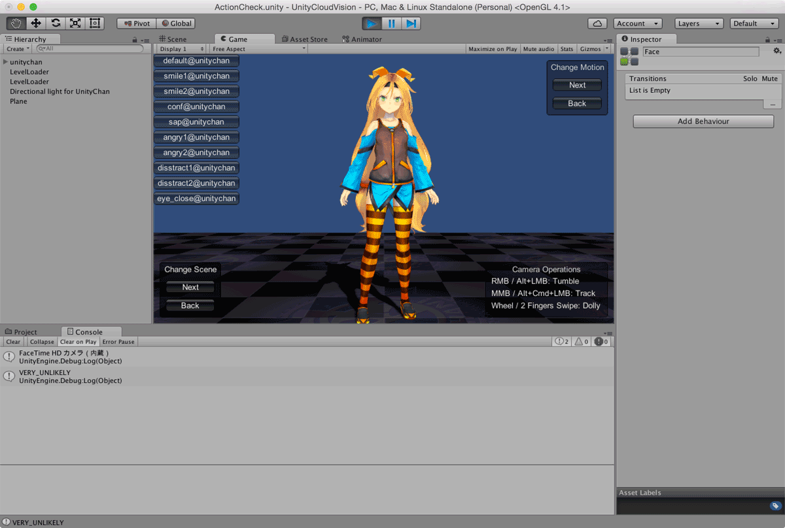
Task: Open the Hierarchy panel options menu
Action: pos(145,41)
